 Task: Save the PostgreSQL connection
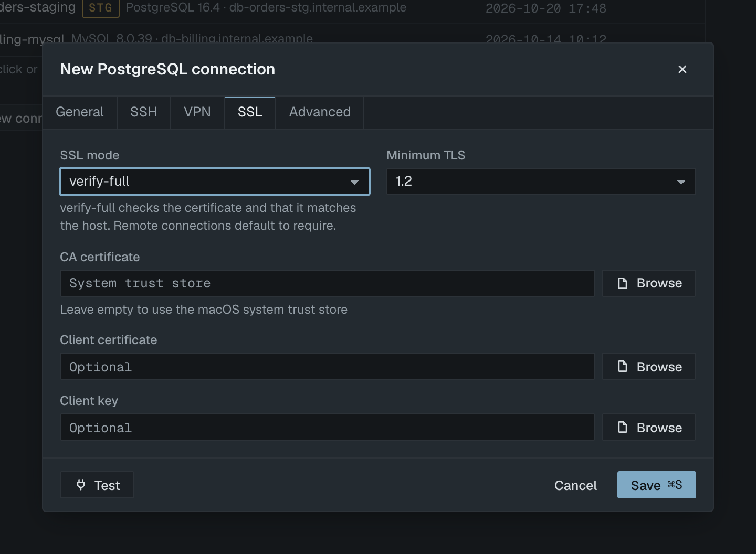click(657, 485)
